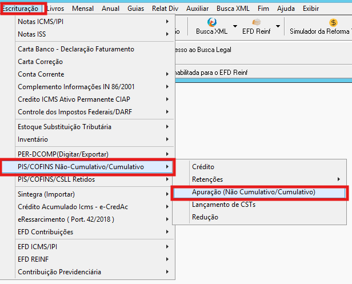Viewport: 352px width, 284px height.
Task: Expand the EFD Reinf toolbar dropdown arrow
Action: tap(278, 26)
